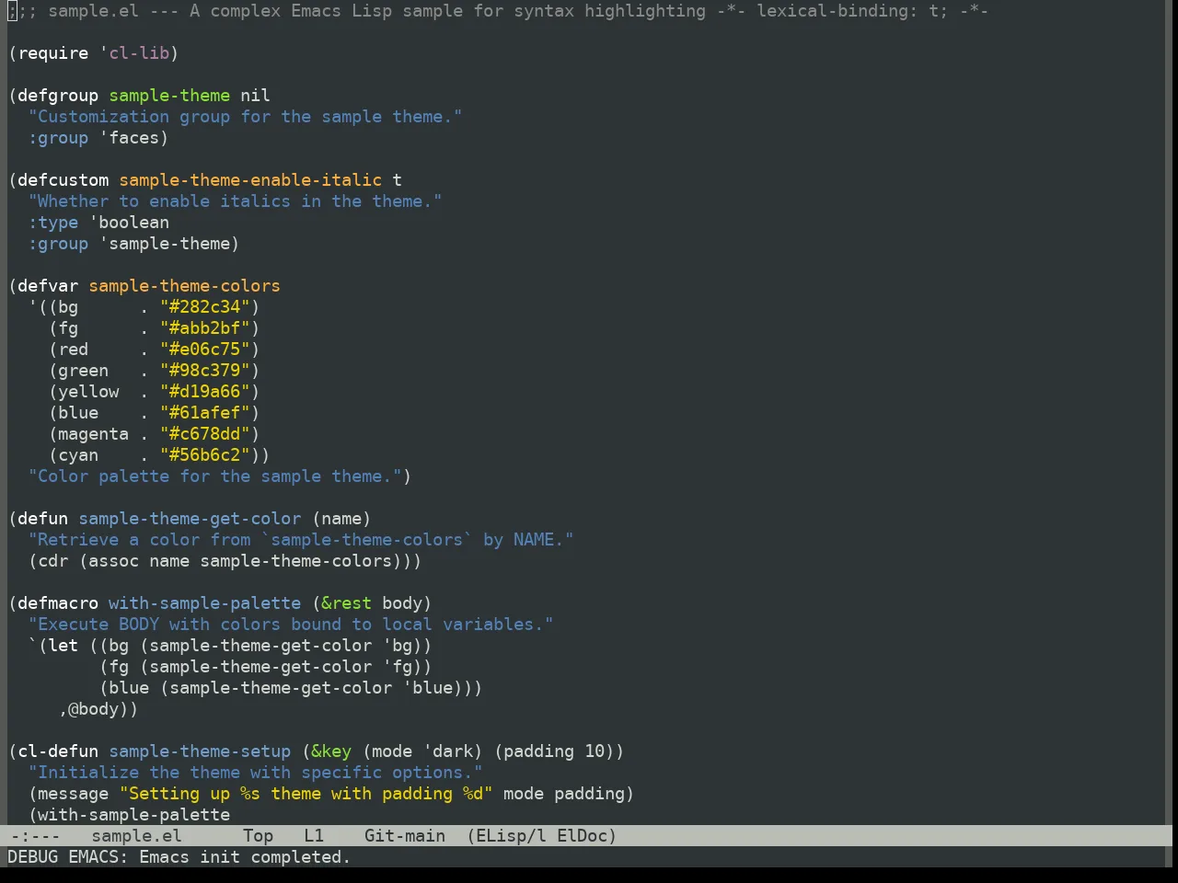Click the 'blue' symbol in the last let binding
The height and width of the screenshot is (883, 1178).
[x=433, y=688]
